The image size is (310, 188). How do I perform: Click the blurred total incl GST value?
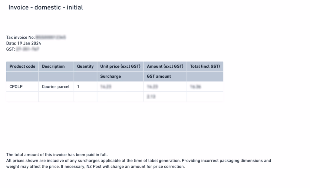tap(196, 87)
